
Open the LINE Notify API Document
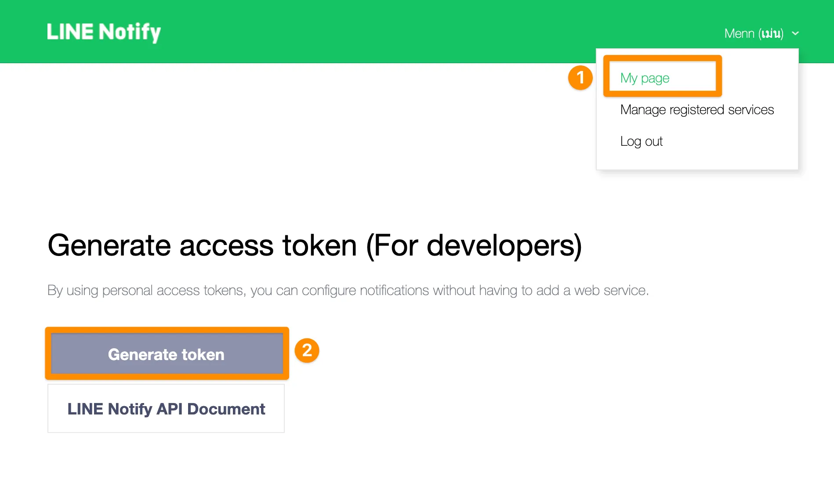pos(166,408)
